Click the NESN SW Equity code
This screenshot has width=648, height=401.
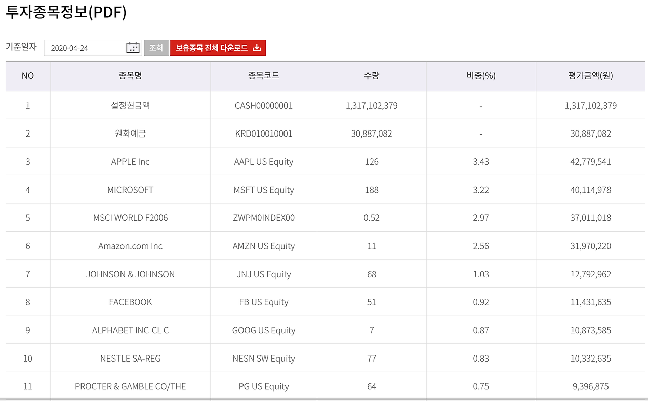(264, 359)
